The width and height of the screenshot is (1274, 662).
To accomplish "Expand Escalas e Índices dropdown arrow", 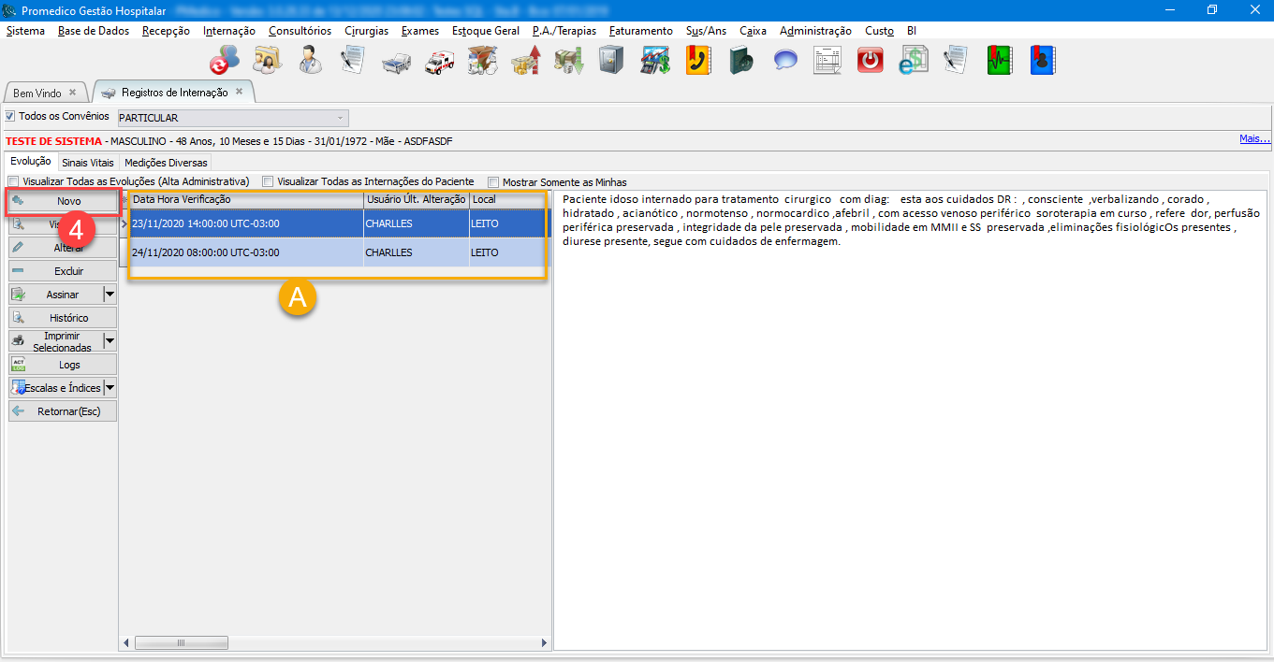I will click(x=110, y=388).
